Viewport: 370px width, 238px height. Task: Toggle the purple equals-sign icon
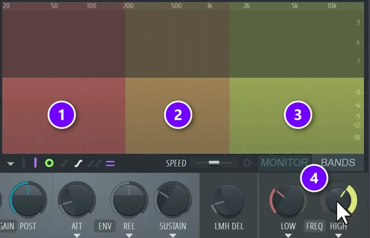click(x=110, y=163)
